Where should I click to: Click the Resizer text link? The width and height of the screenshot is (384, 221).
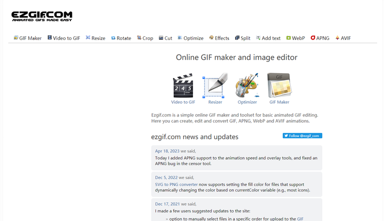click(215, 102)
